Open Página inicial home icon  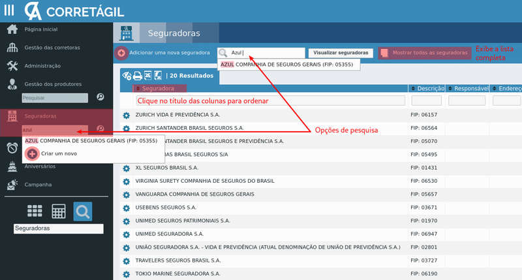coord(12,29)
